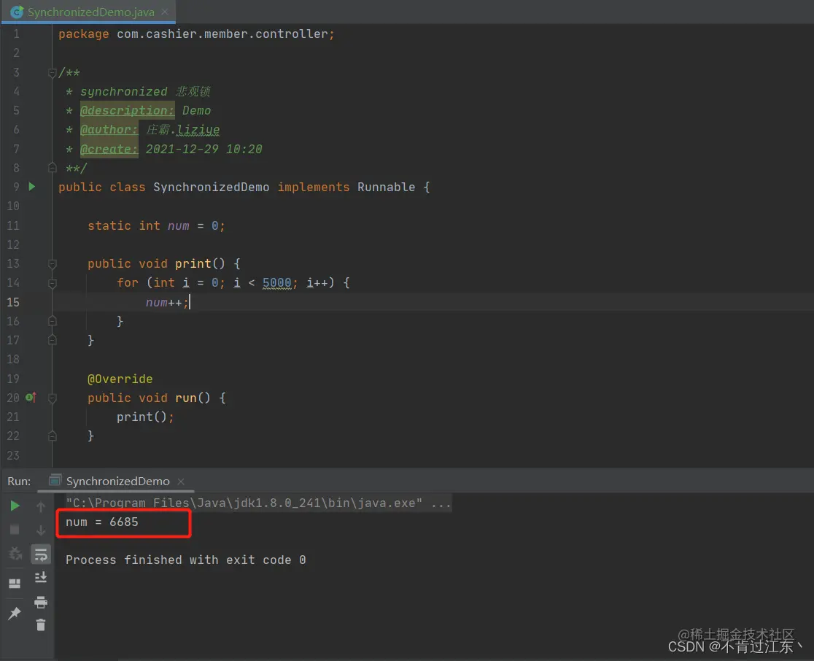The image size is (814, 661).
Task: Toggle the Pin tab icon in the Run panel
Action: coord(15,614)
